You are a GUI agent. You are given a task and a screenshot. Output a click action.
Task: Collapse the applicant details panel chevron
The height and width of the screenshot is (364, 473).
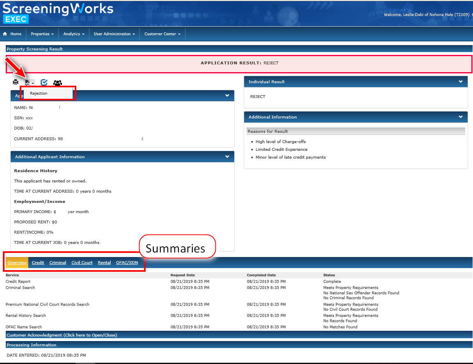click(x=227, y=96)
